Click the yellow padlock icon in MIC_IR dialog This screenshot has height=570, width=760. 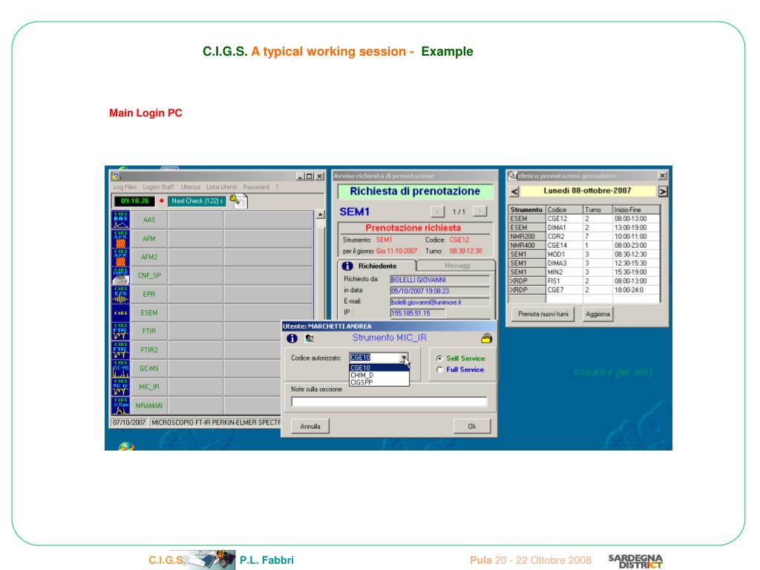[x=487, y=338]
